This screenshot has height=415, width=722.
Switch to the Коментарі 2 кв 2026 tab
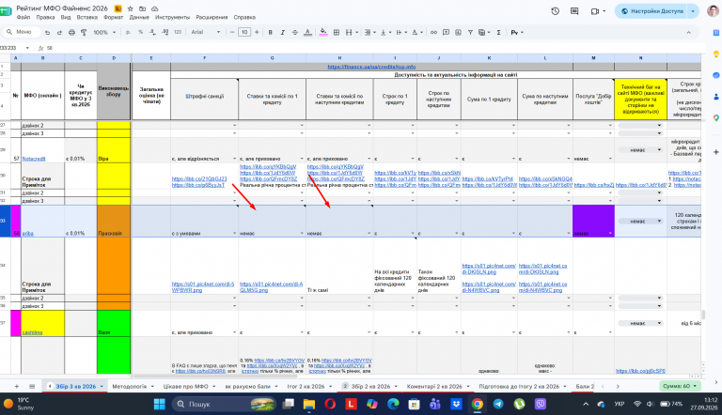click(x=434, y=387)
